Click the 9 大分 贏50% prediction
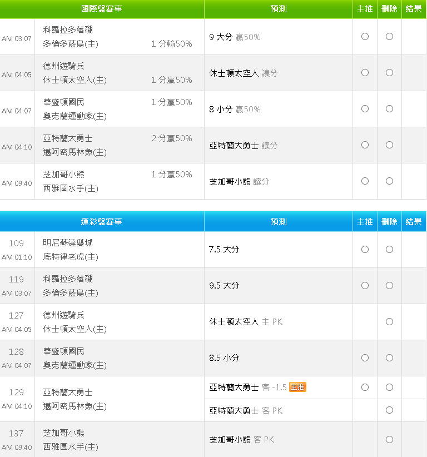 [235, 37]
